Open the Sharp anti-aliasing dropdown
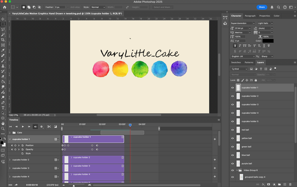297x187 pixels. pos(267,56)
